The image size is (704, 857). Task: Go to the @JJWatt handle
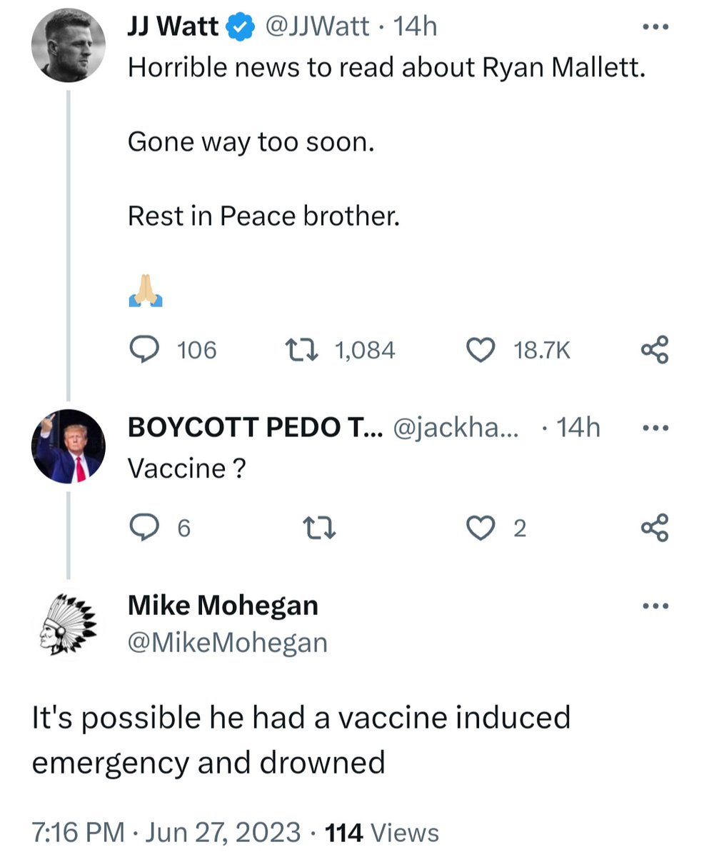coord(316,27)
